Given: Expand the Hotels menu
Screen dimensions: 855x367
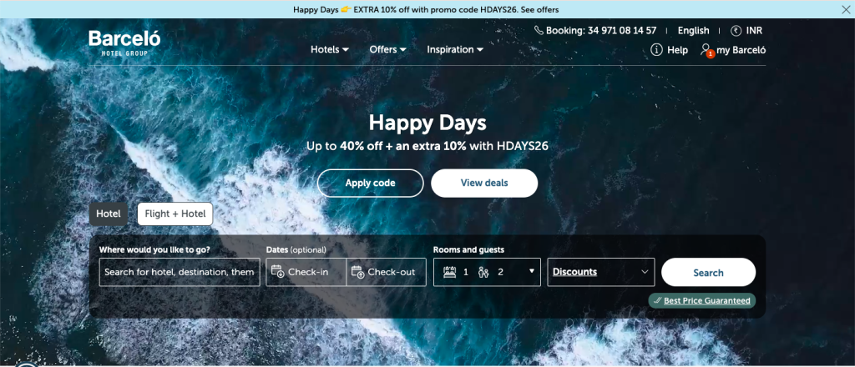Looking at the screenshot, I should [329, 49].
